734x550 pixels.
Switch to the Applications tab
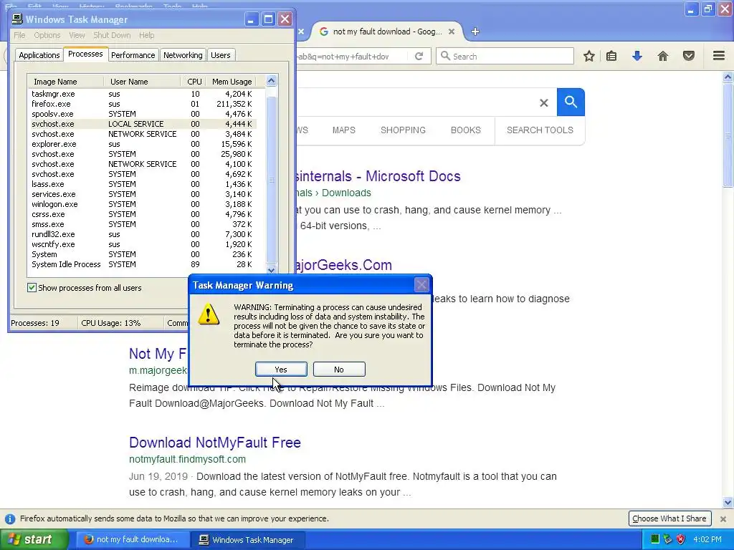pyautogui.click(x=39, y=54)
